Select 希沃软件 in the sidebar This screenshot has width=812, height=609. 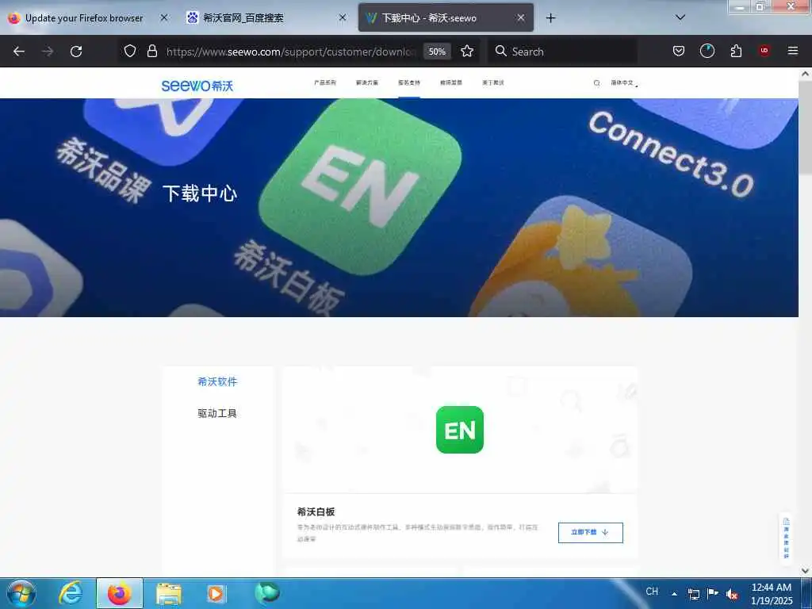point(217,381)
